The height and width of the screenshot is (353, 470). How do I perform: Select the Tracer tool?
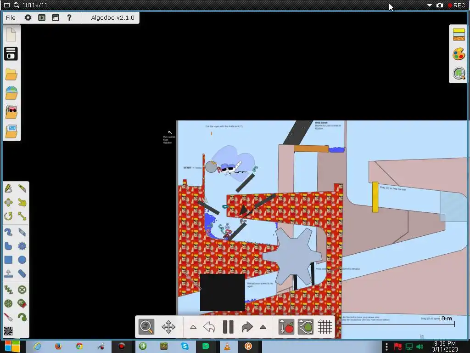click(x=22, y=317)
